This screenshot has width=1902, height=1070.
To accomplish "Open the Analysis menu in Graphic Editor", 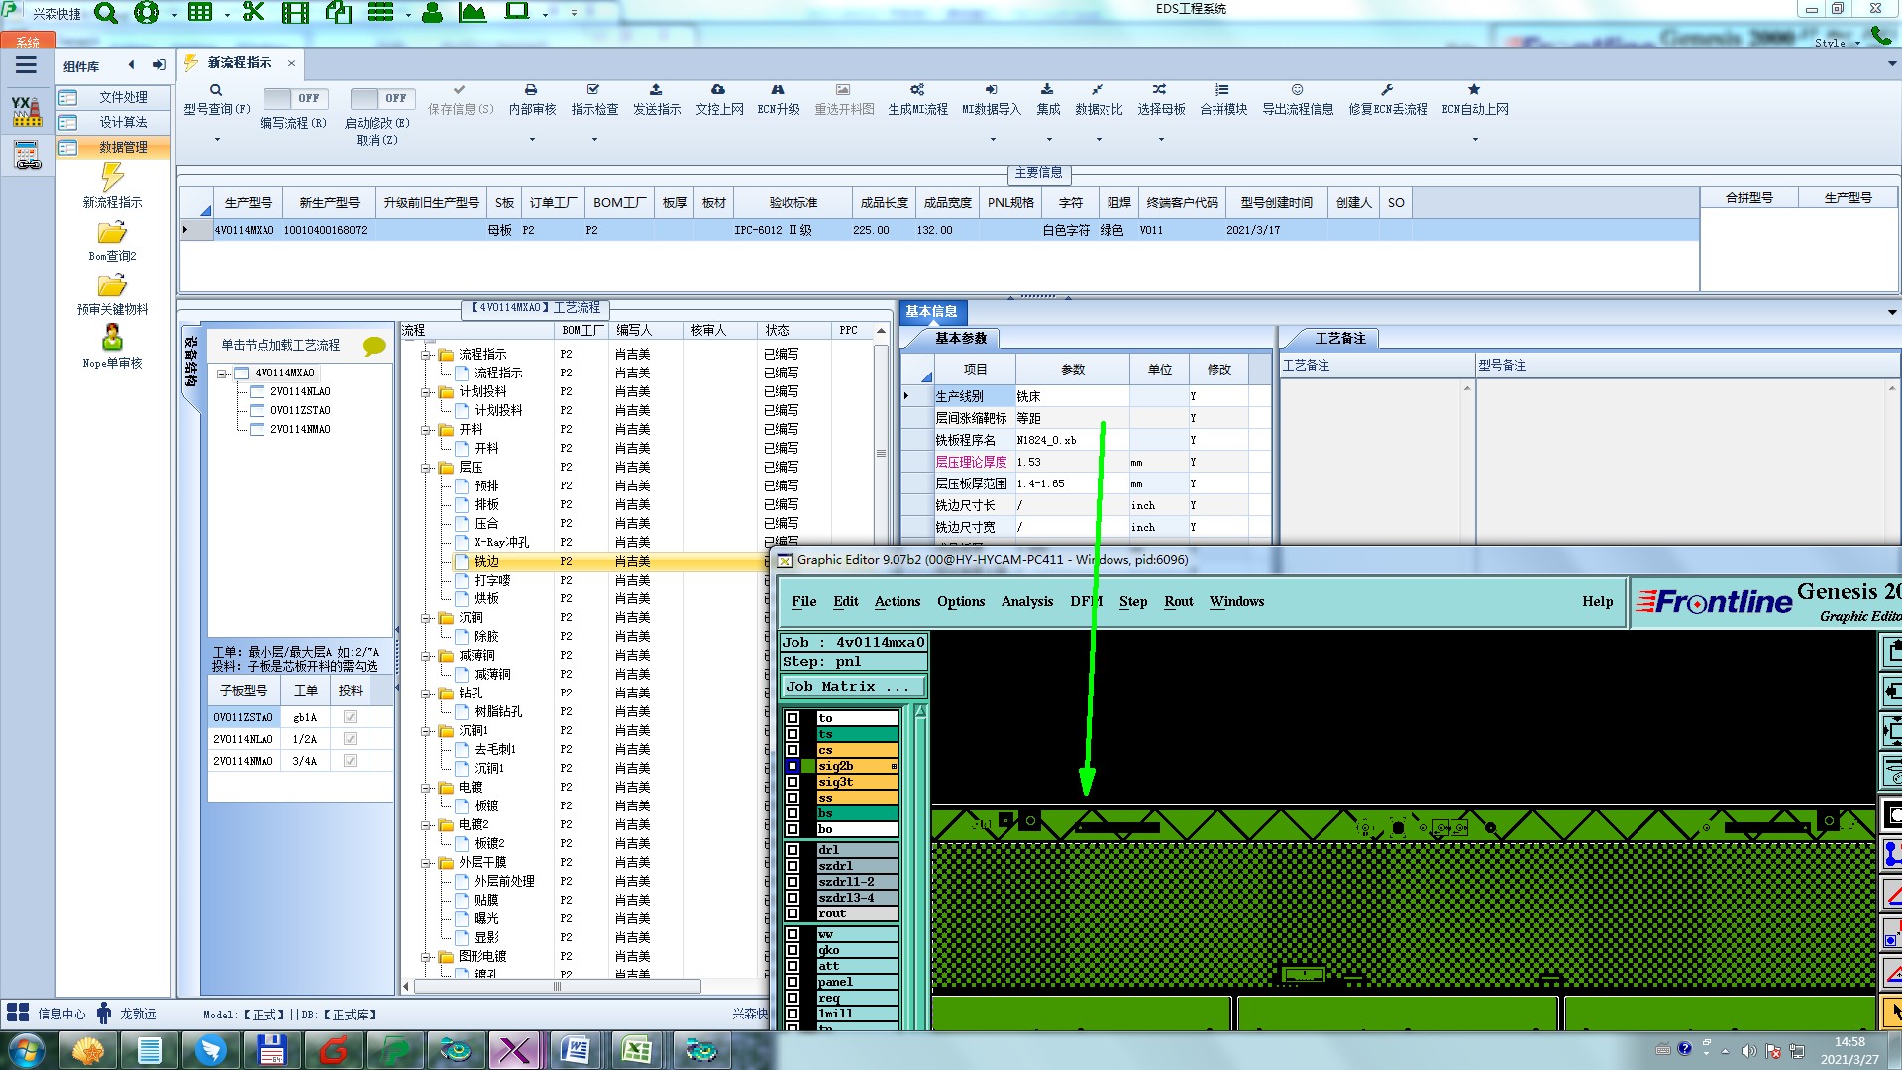I will point(1026,601).
